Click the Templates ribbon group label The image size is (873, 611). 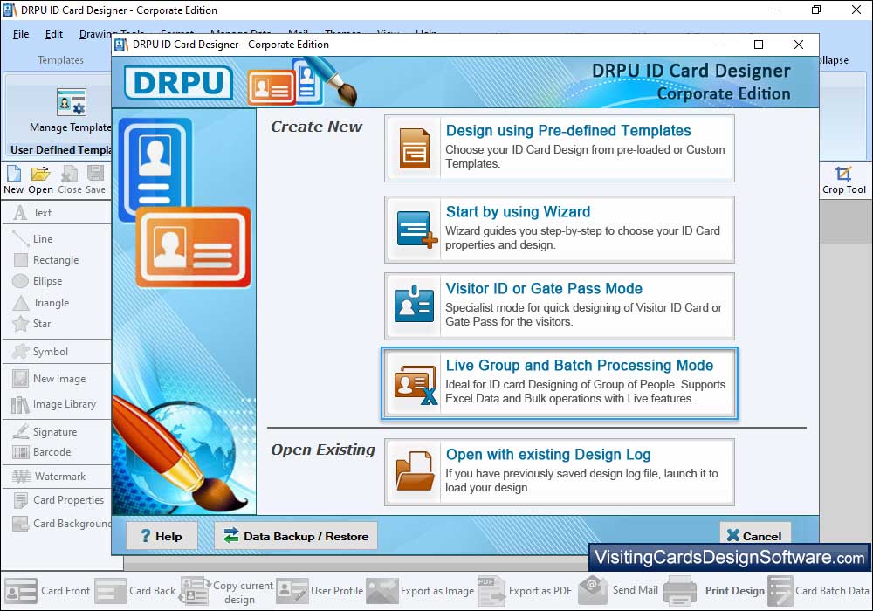coord(60,60)
